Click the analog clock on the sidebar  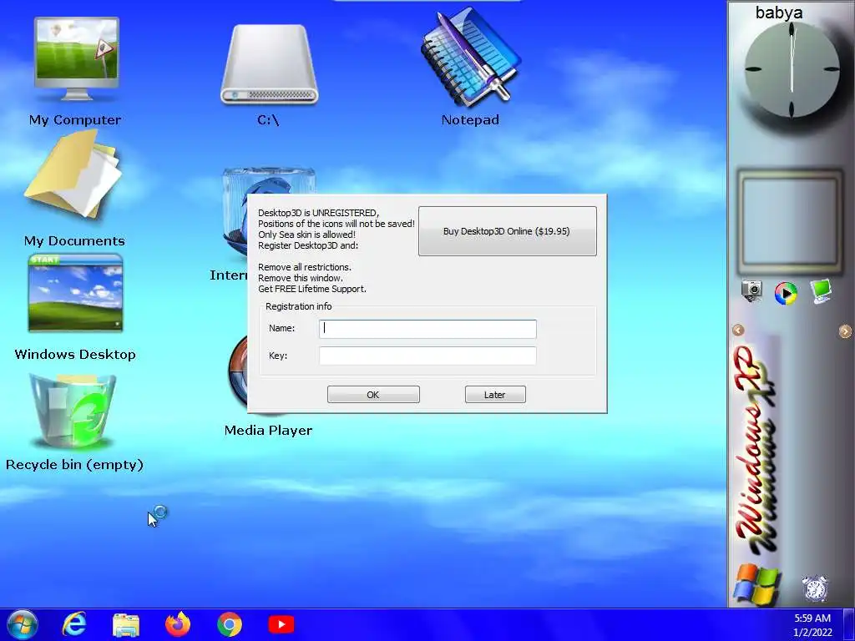pyautogui.click(x=792, y=70)
